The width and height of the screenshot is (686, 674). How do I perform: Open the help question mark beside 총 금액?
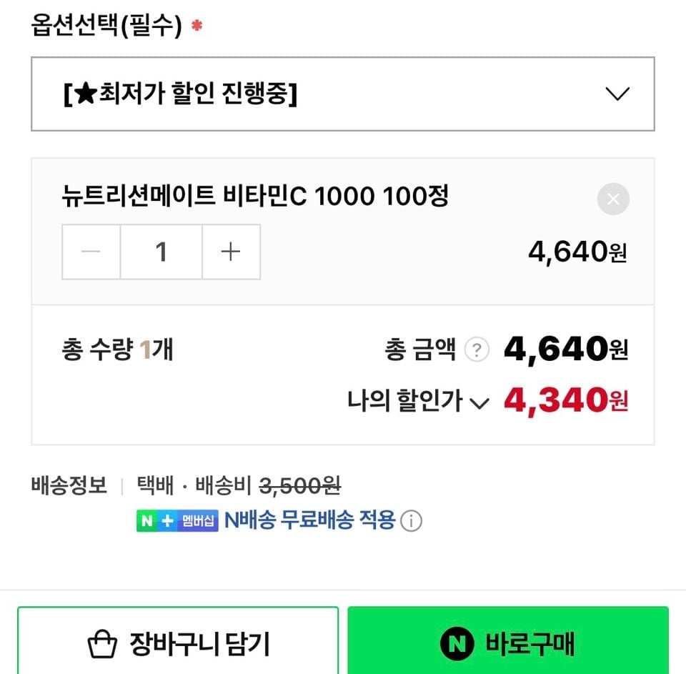477,350
